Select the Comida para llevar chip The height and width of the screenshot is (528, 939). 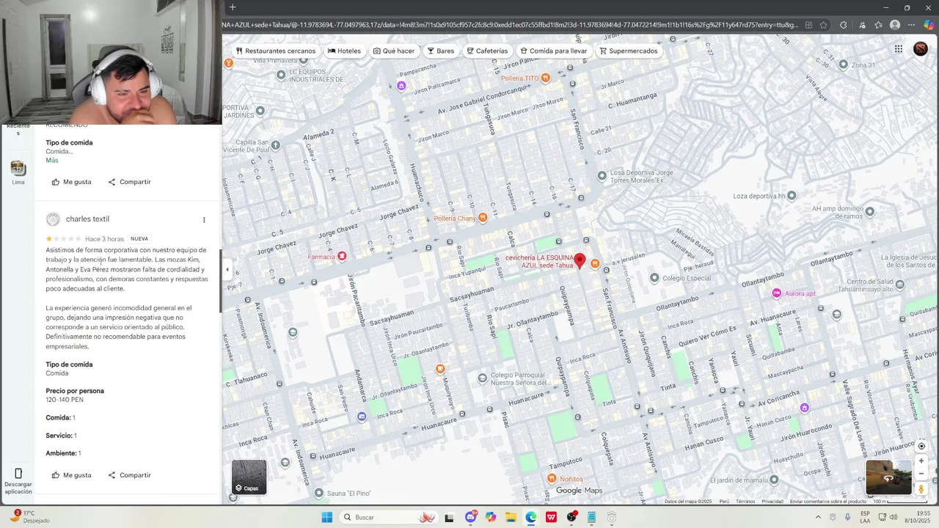click(554, 51)
